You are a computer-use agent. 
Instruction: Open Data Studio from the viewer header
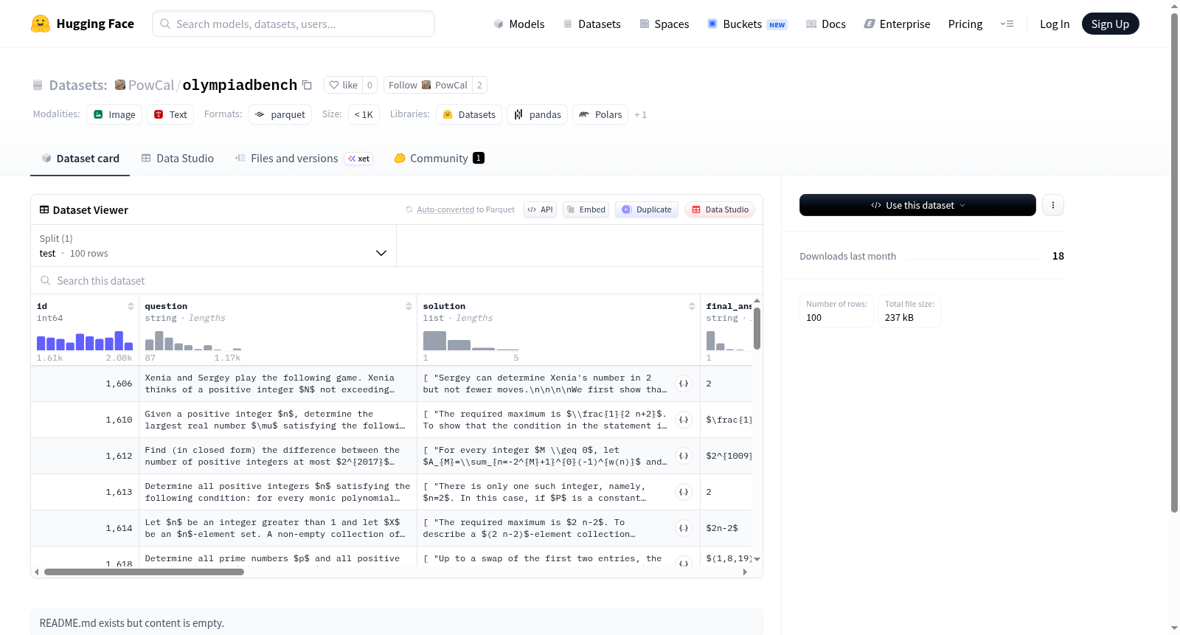(720, 209)
